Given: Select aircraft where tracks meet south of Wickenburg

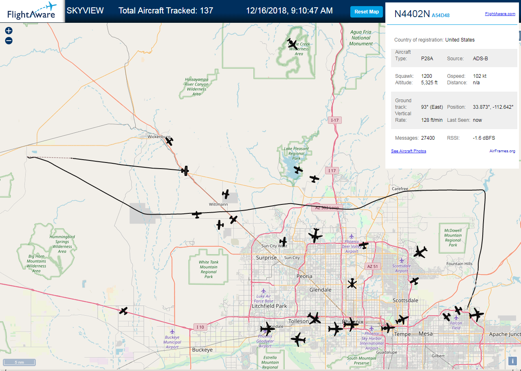Looking at the screenshot, I should pos(185,171).
